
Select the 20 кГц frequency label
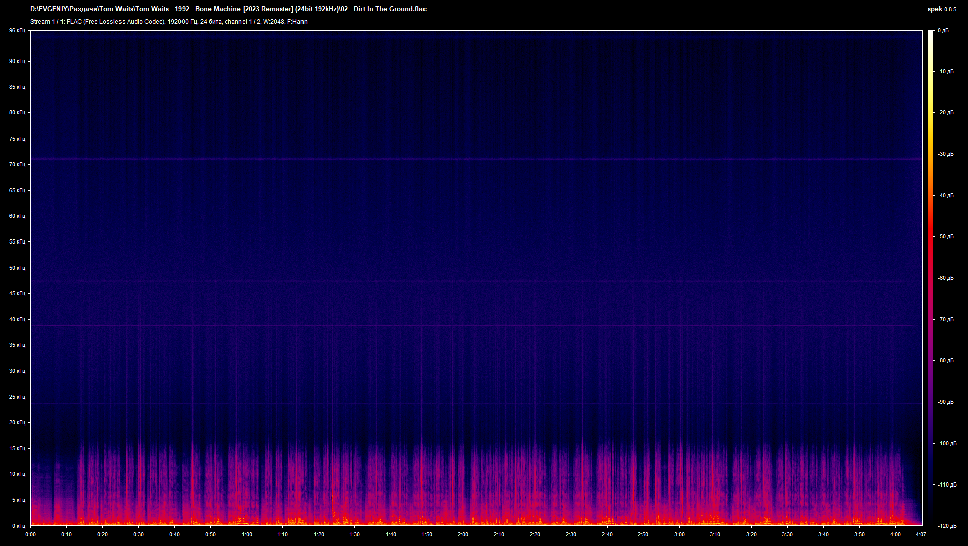click(x=17, y=422)
